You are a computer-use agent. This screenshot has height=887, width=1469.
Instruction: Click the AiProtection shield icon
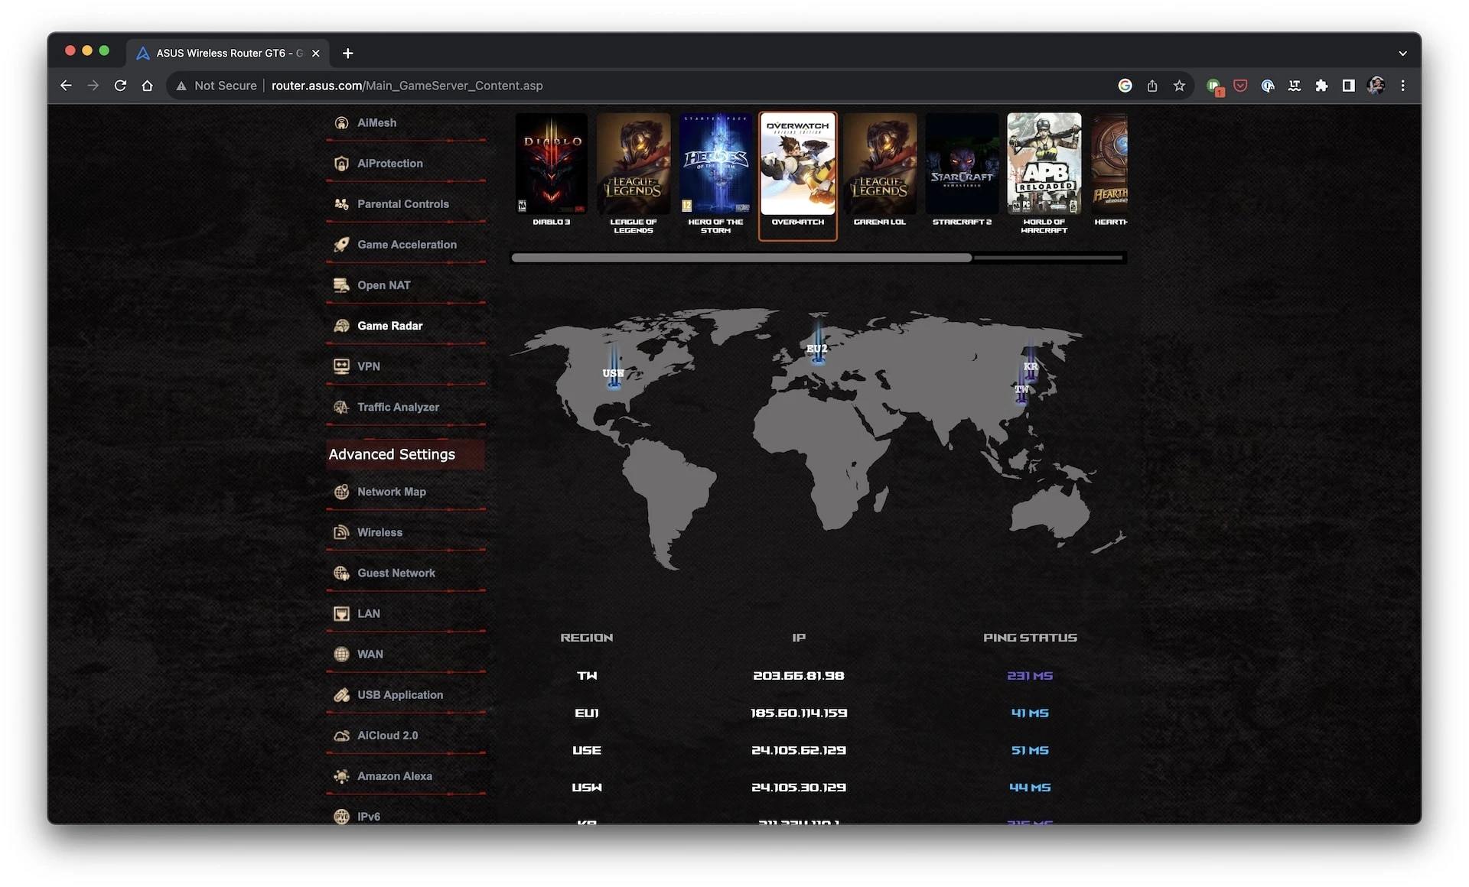pyautogui.click(x=341, y=164)
